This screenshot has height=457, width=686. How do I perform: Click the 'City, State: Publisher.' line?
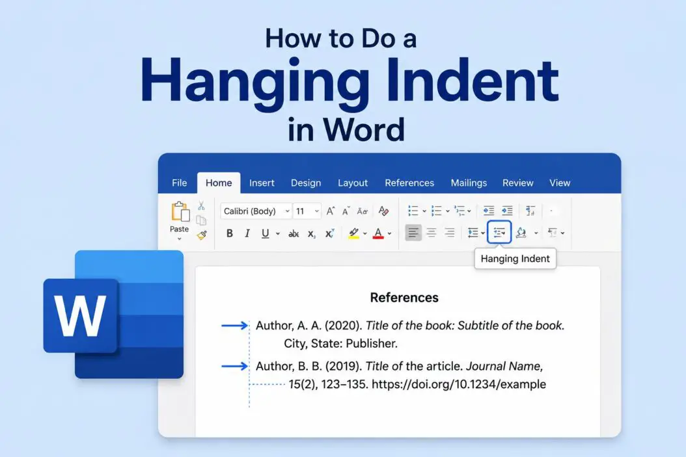[x=341, y=344]
